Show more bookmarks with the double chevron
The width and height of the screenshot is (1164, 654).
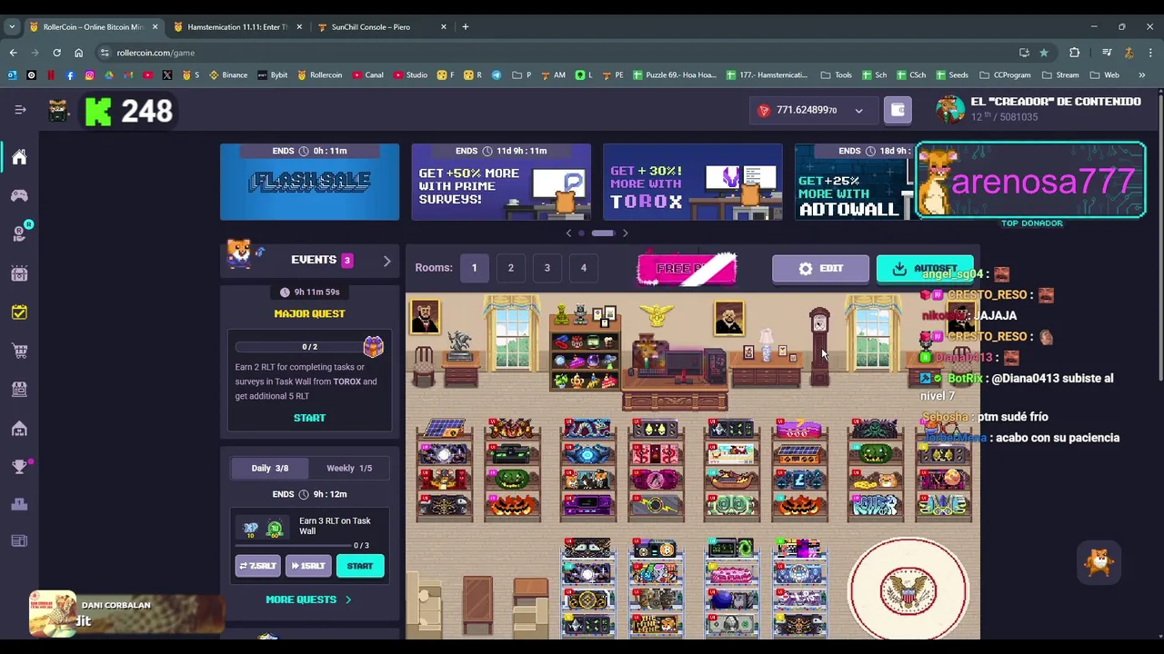(1142, 75)
